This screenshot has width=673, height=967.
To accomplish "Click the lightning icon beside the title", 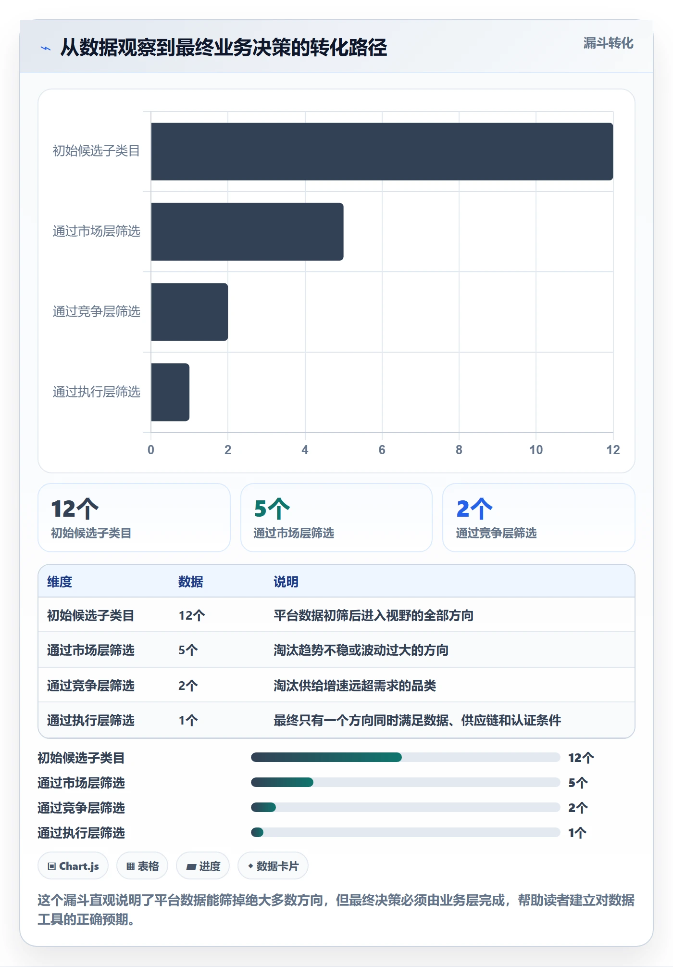I will click(46, 48).
